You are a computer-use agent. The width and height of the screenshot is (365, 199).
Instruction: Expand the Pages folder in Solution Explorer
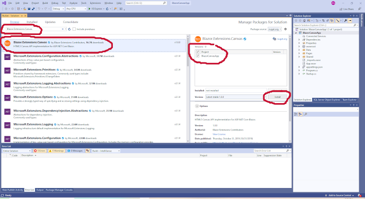299,53
